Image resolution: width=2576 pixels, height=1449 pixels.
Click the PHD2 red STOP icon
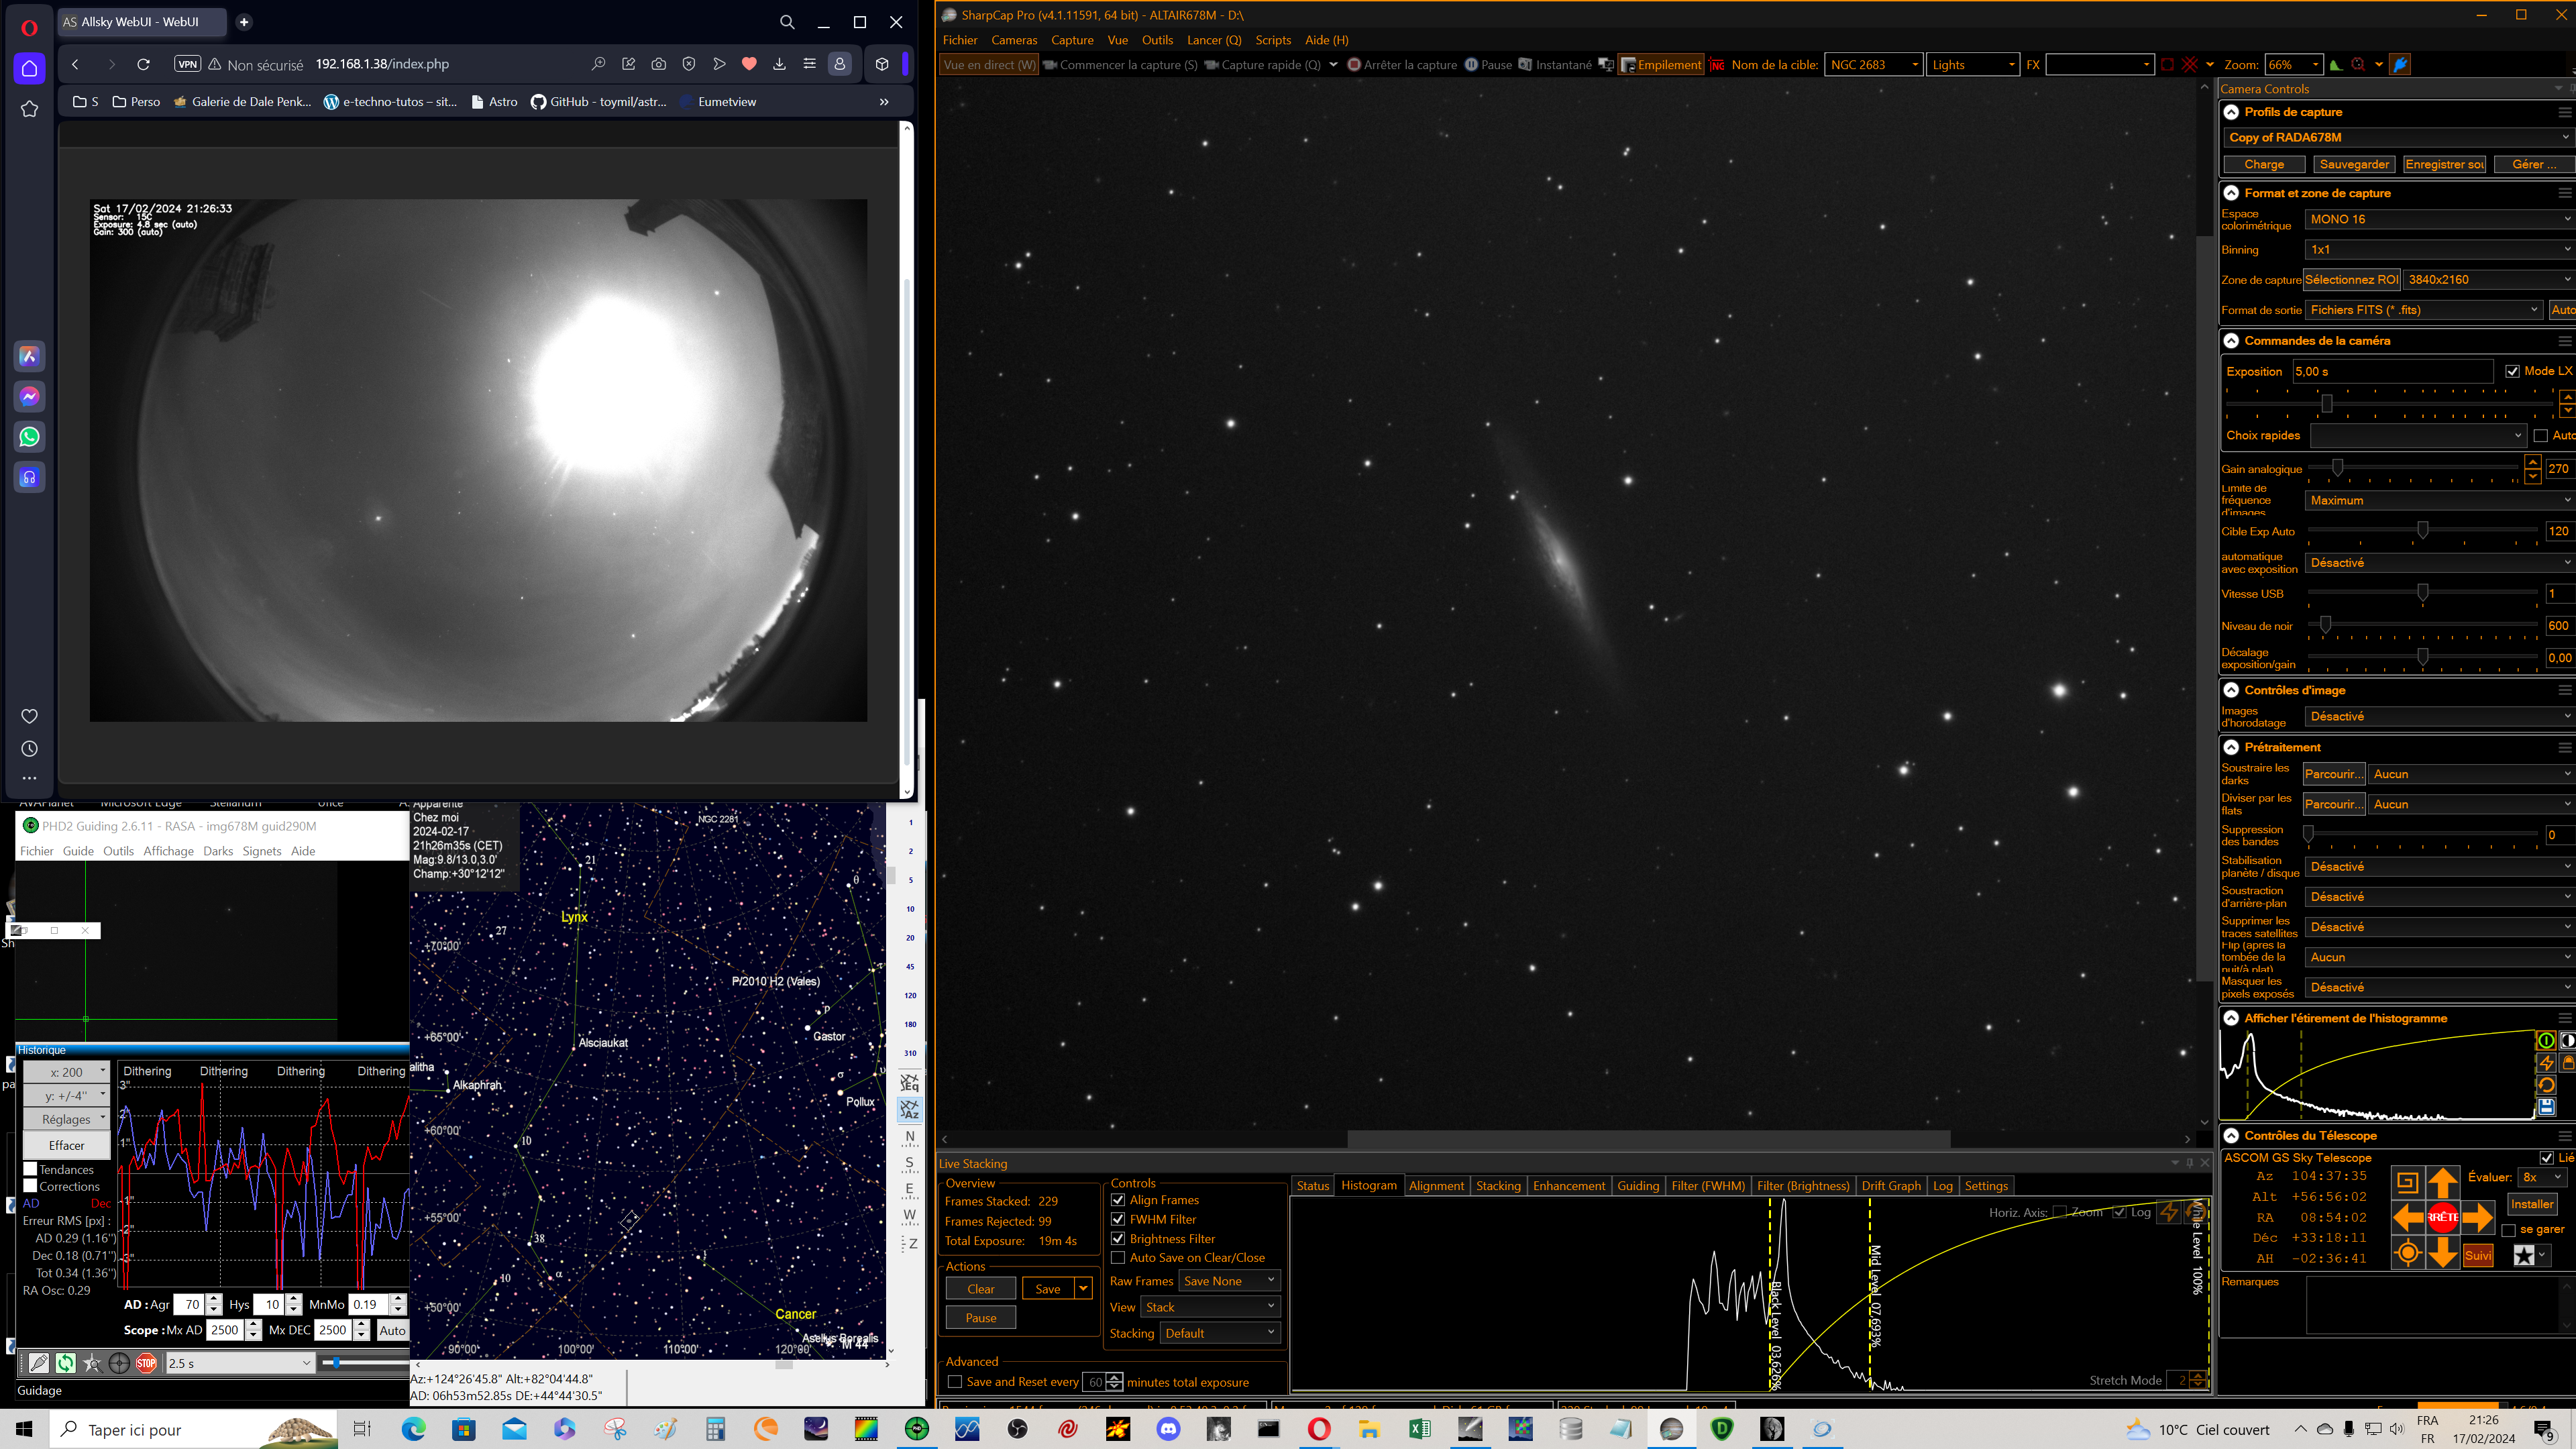(x=146, y=1363)
